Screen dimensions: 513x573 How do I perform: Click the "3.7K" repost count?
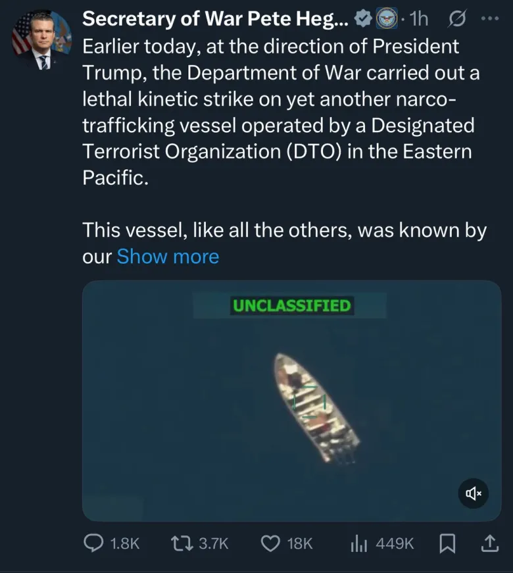click(213, 543)
